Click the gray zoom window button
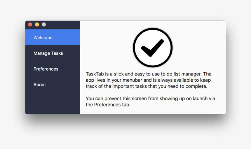The width and height of the screenshot is (251, 149). pyautogui.click(x=44, y=24)
